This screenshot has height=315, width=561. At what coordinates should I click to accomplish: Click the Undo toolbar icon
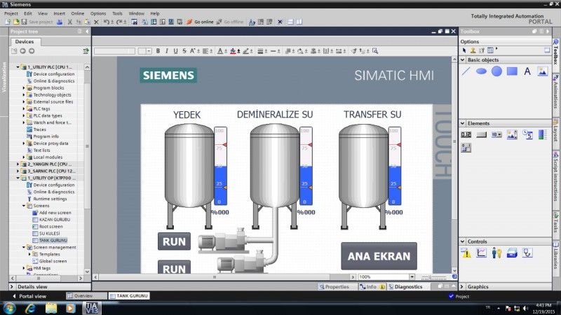(x=107, y=22)
